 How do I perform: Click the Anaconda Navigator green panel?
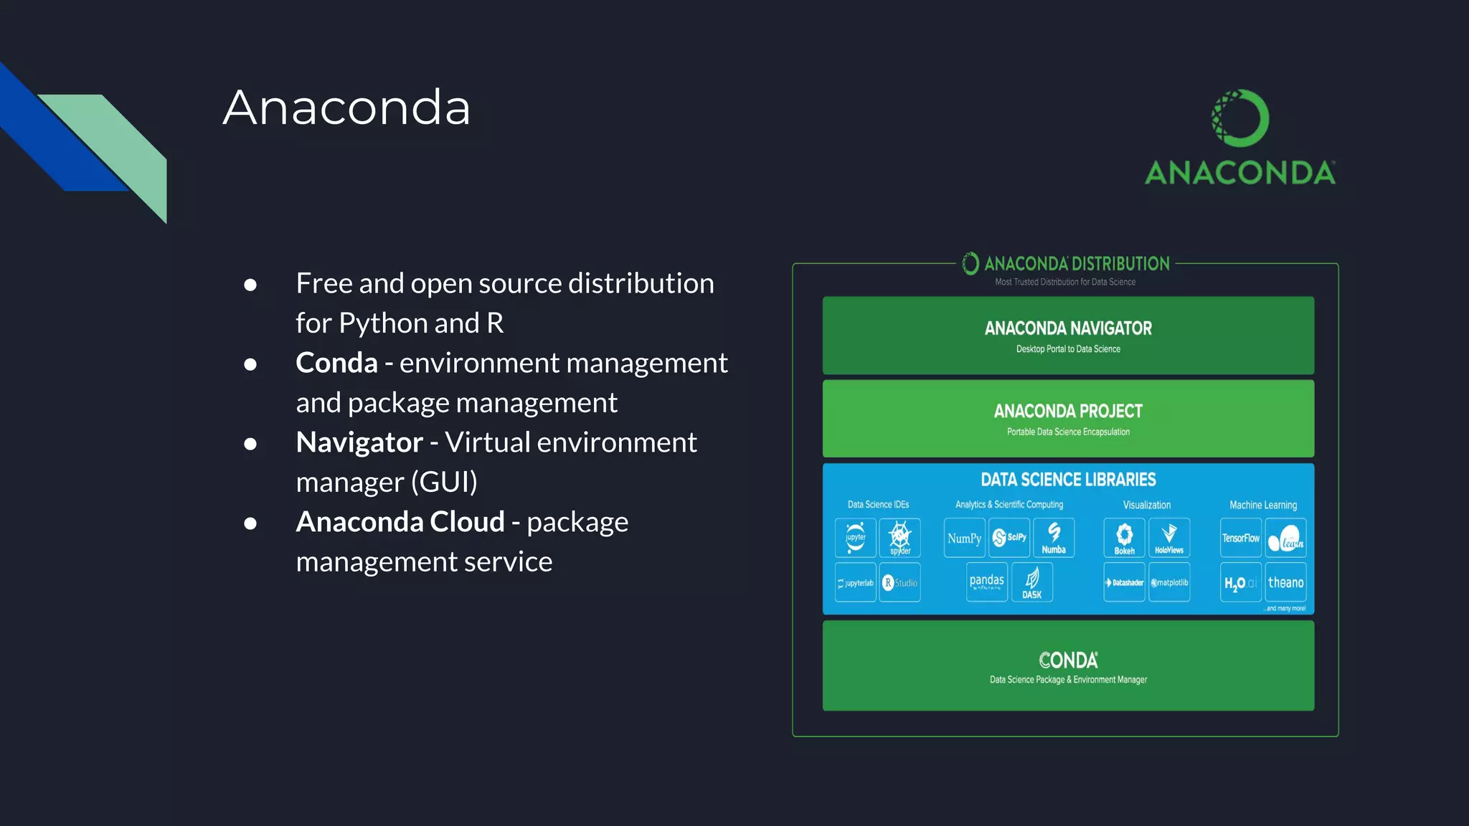(1068, 336)
